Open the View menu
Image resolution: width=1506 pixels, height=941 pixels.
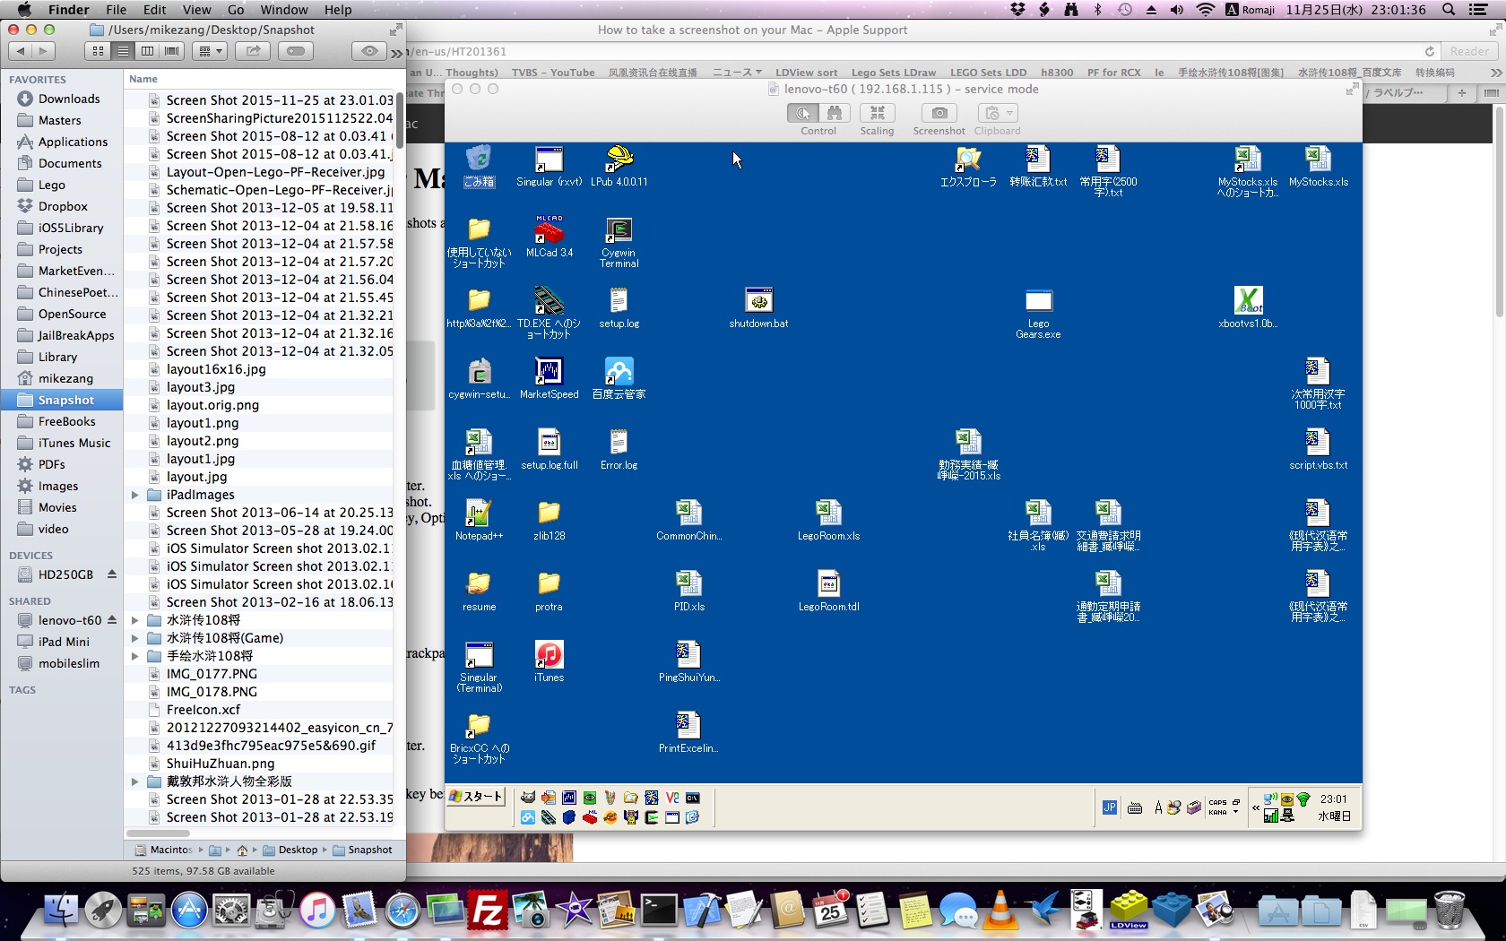pyautogui.click(x=196, y=10)
